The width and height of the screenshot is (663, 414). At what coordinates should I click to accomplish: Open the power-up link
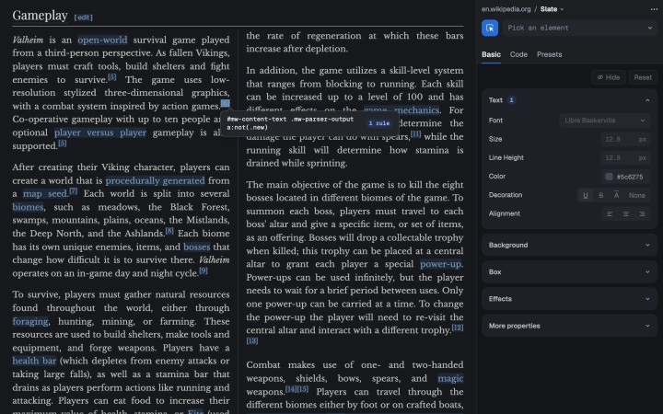(440, 264)
